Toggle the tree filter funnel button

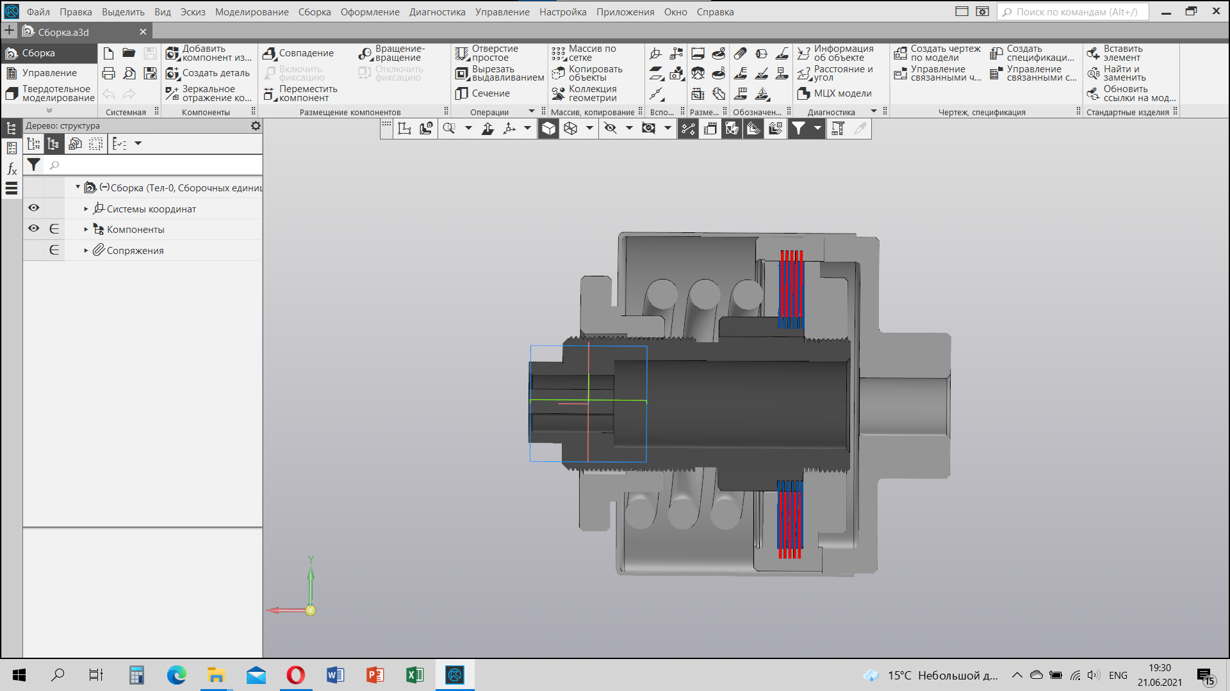click(x=34, y=165)
